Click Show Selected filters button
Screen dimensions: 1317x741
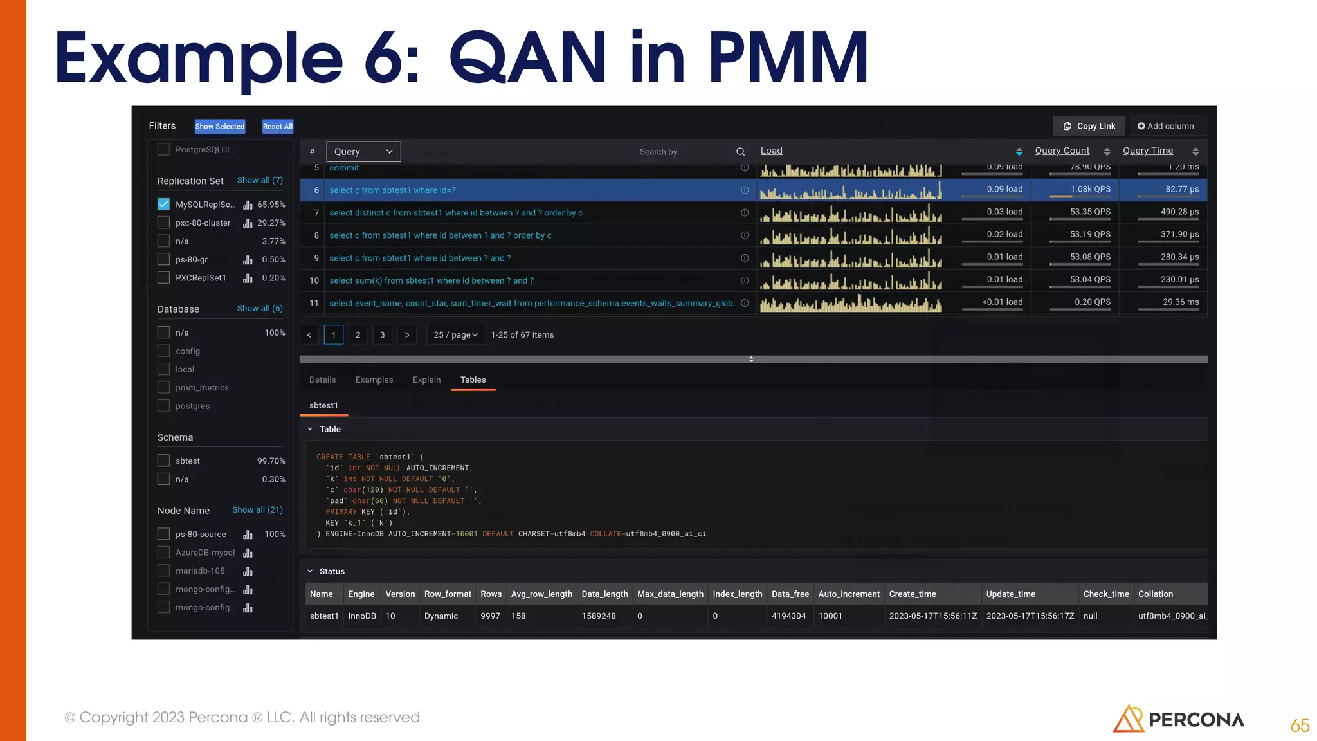(x=220, y=127)
